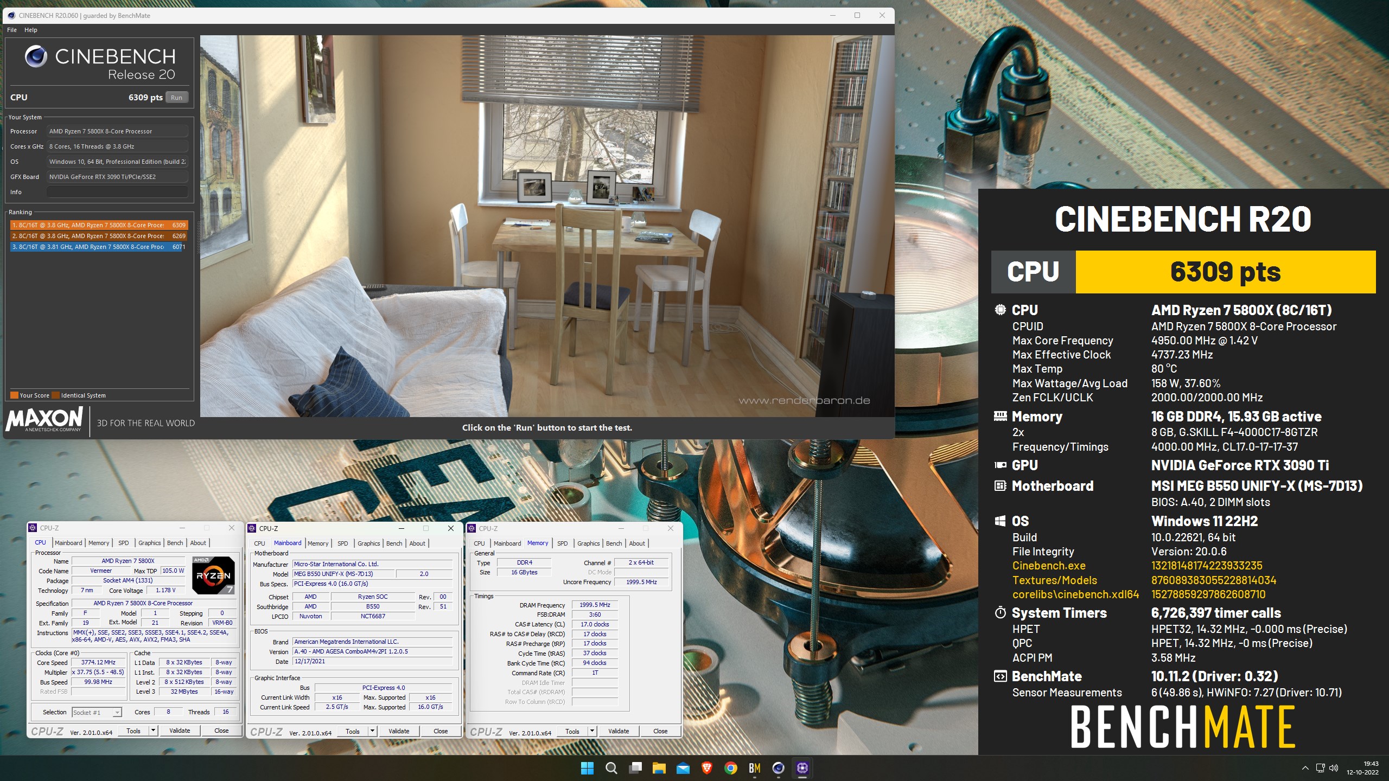1389x781 pixels.
Task: Click Ryzen 7 logo in CPU-Z
Action: (x=214, y=575)
